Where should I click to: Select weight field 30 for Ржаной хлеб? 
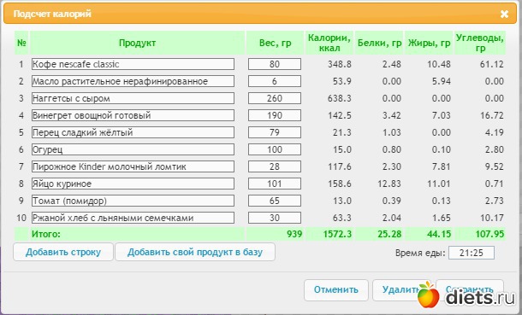point(275,218)
